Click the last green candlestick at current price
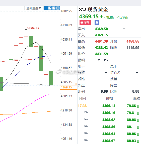The width and height of the screenshot is (141, 144). [51, 78]
